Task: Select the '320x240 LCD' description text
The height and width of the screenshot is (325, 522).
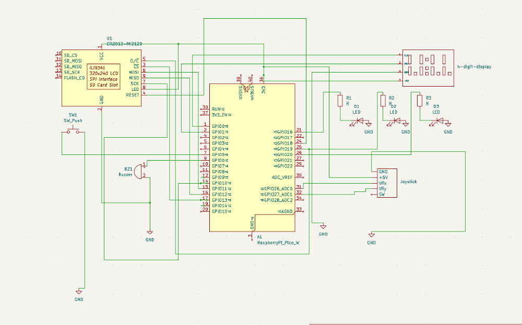Action: [103, 73]
